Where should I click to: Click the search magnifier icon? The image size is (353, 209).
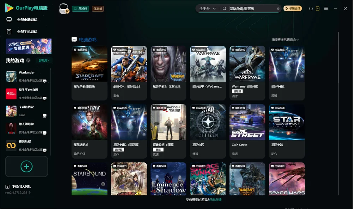[x=225, y=8]
